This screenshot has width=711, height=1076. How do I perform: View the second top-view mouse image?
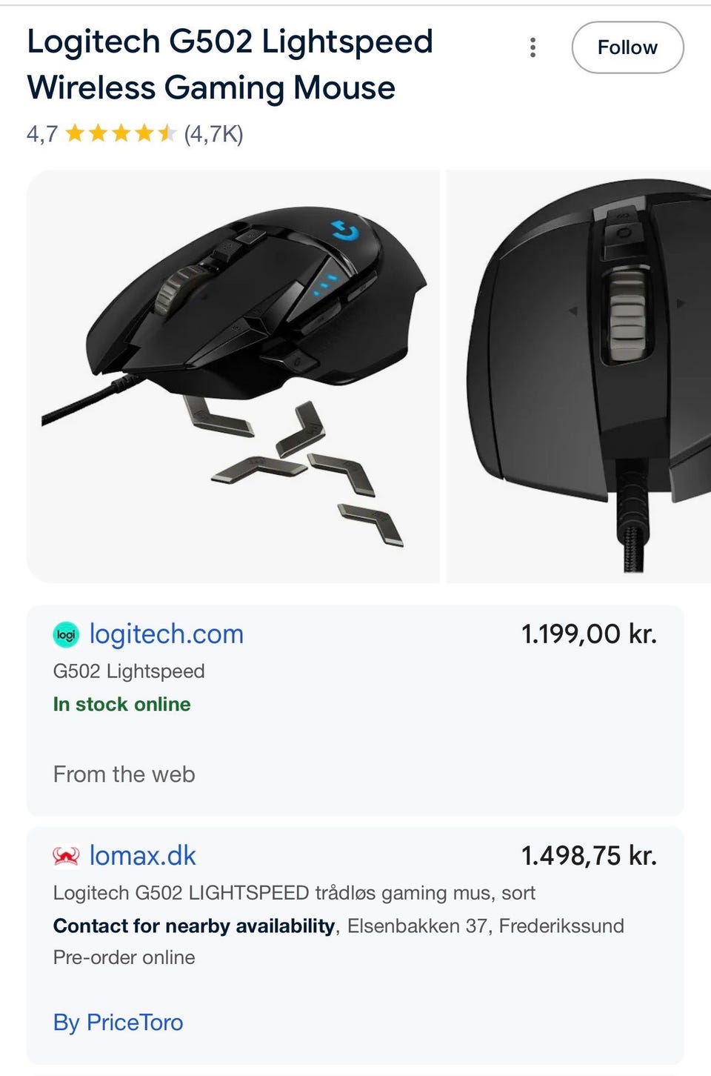[578, 376]
